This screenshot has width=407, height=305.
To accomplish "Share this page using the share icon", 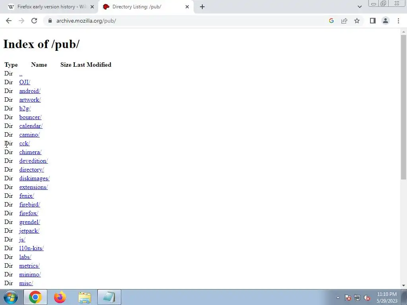I will click(344, 21).
